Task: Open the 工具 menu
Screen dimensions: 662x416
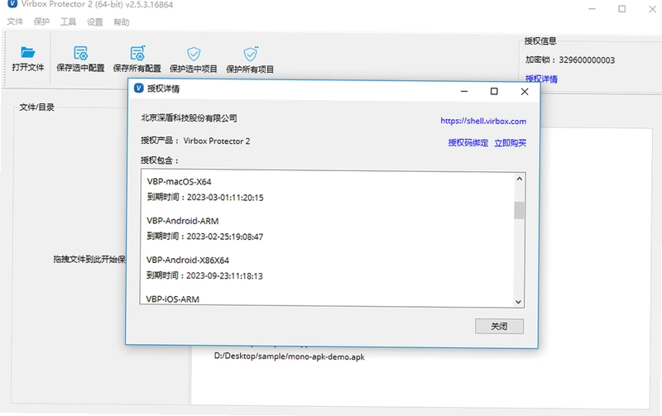Action: [x=68, y=22]
